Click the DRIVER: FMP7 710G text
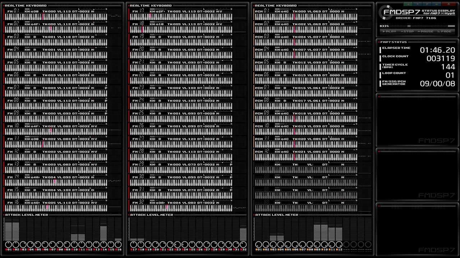This screenshot has width=460, height=258. (416, 18)
